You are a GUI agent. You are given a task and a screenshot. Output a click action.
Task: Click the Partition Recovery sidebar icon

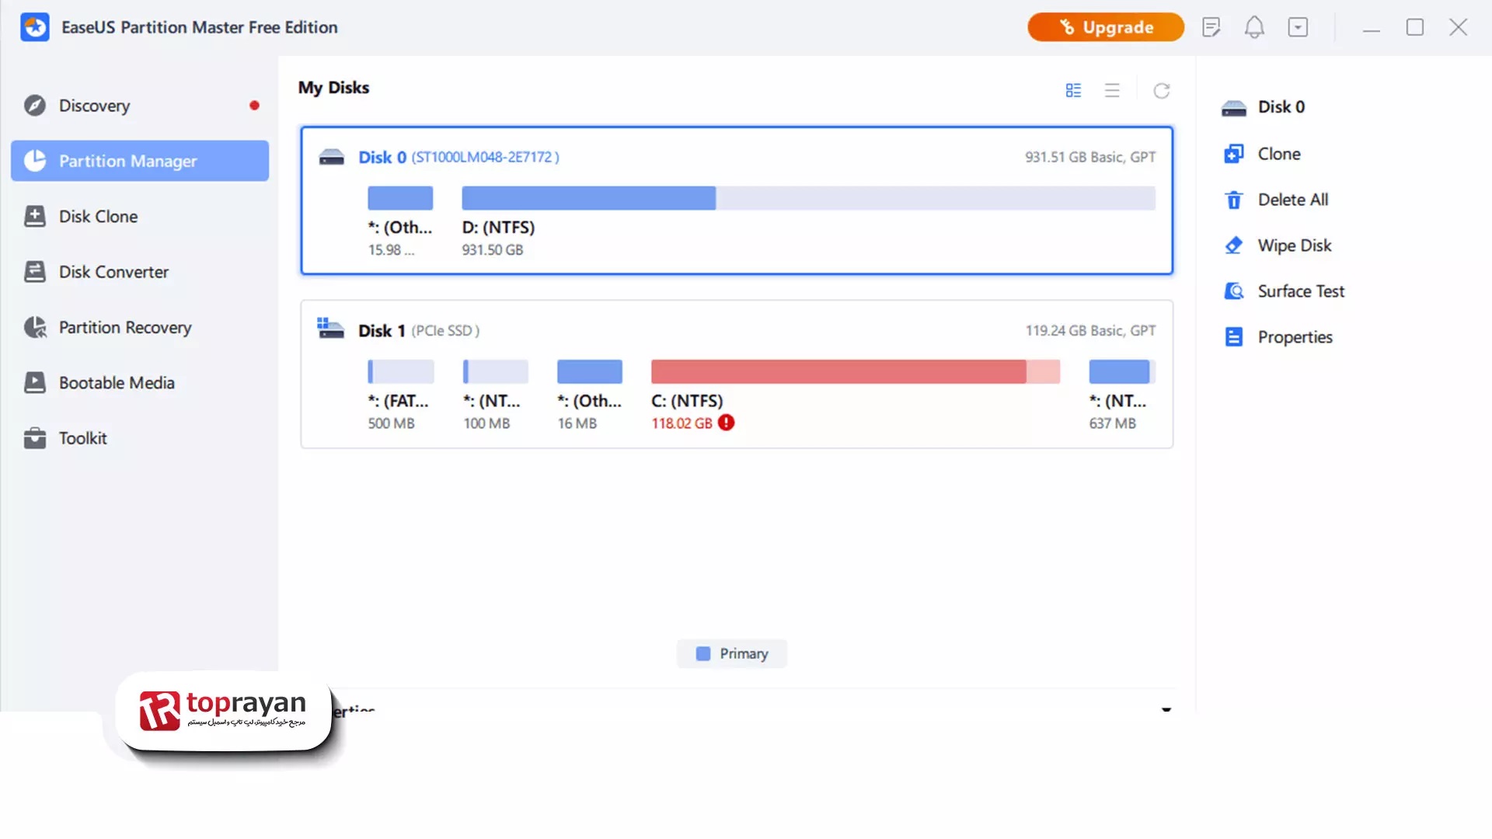click(35, 327)
